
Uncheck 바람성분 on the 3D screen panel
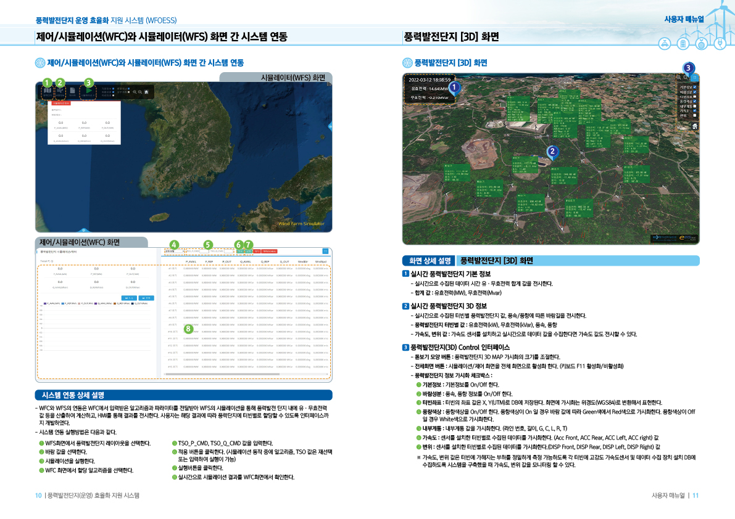click(695, 92)
